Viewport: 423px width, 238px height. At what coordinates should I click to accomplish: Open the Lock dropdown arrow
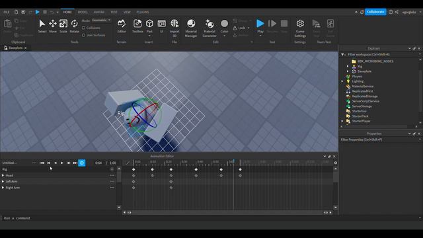(x=249, y=28)
